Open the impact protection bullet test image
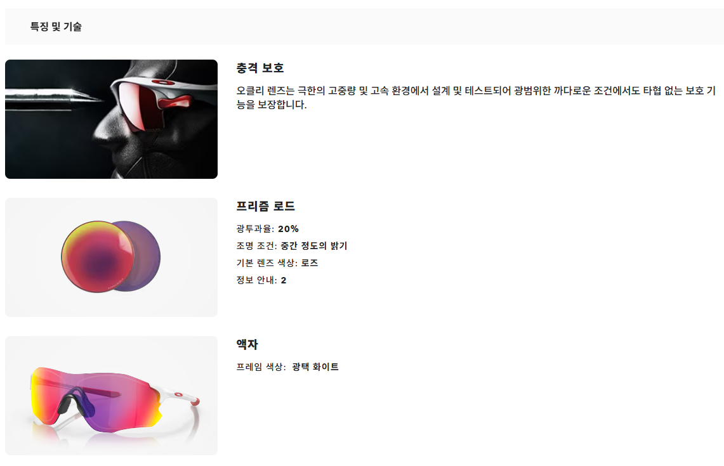 [x=111, y=119]
